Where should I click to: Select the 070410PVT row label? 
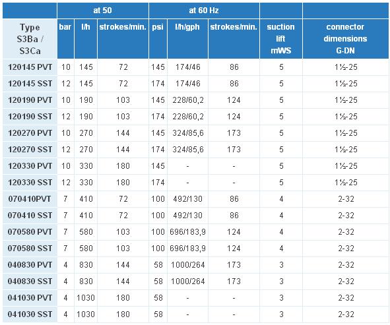point(30,199)
